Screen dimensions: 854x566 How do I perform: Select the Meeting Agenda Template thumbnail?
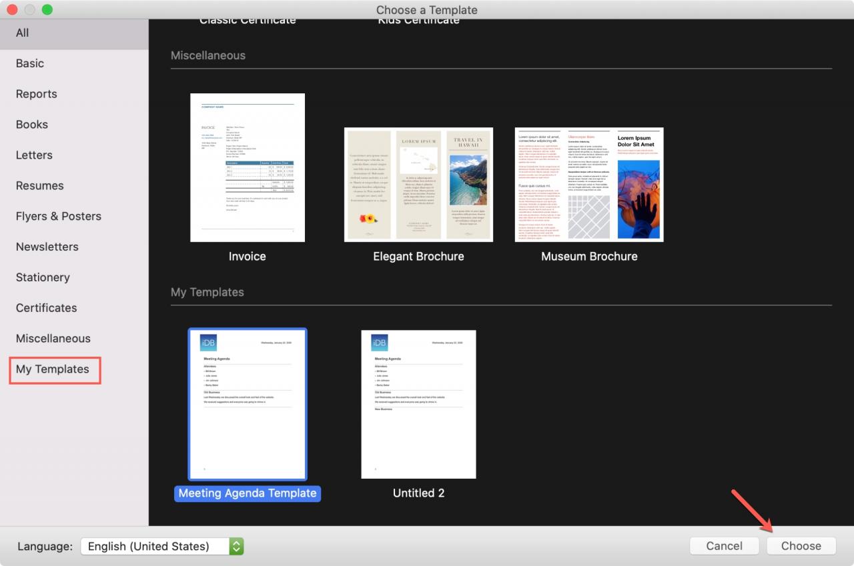point(248,404)
